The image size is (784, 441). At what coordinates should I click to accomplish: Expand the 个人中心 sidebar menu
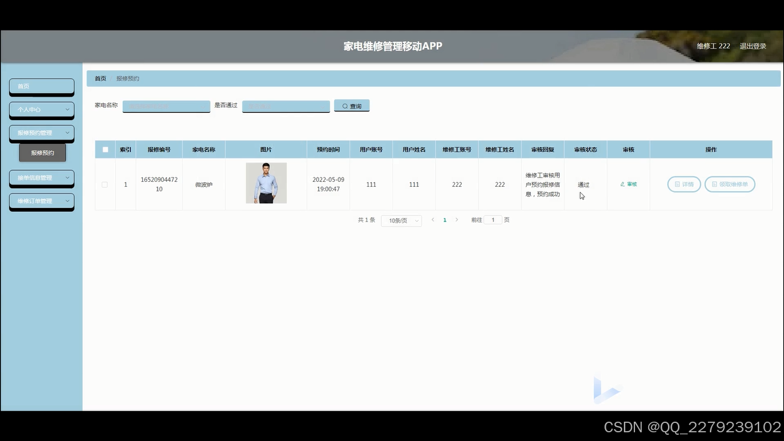(41, 110)
